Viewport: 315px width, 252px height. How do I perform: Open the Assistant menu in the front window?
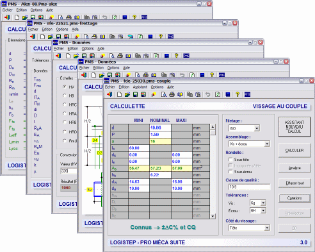[x=140, y=87]
